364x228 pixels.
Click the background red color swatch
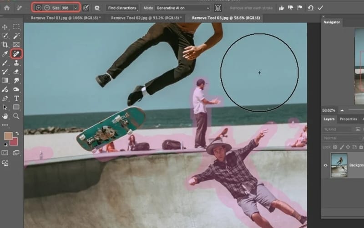coord(15,142)
